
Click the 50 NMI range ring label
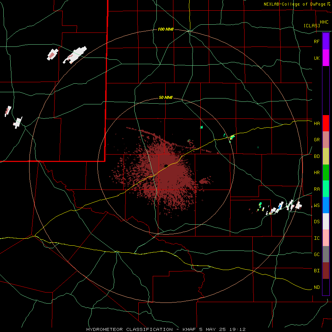pyautogui.click(x=166, y=98)
